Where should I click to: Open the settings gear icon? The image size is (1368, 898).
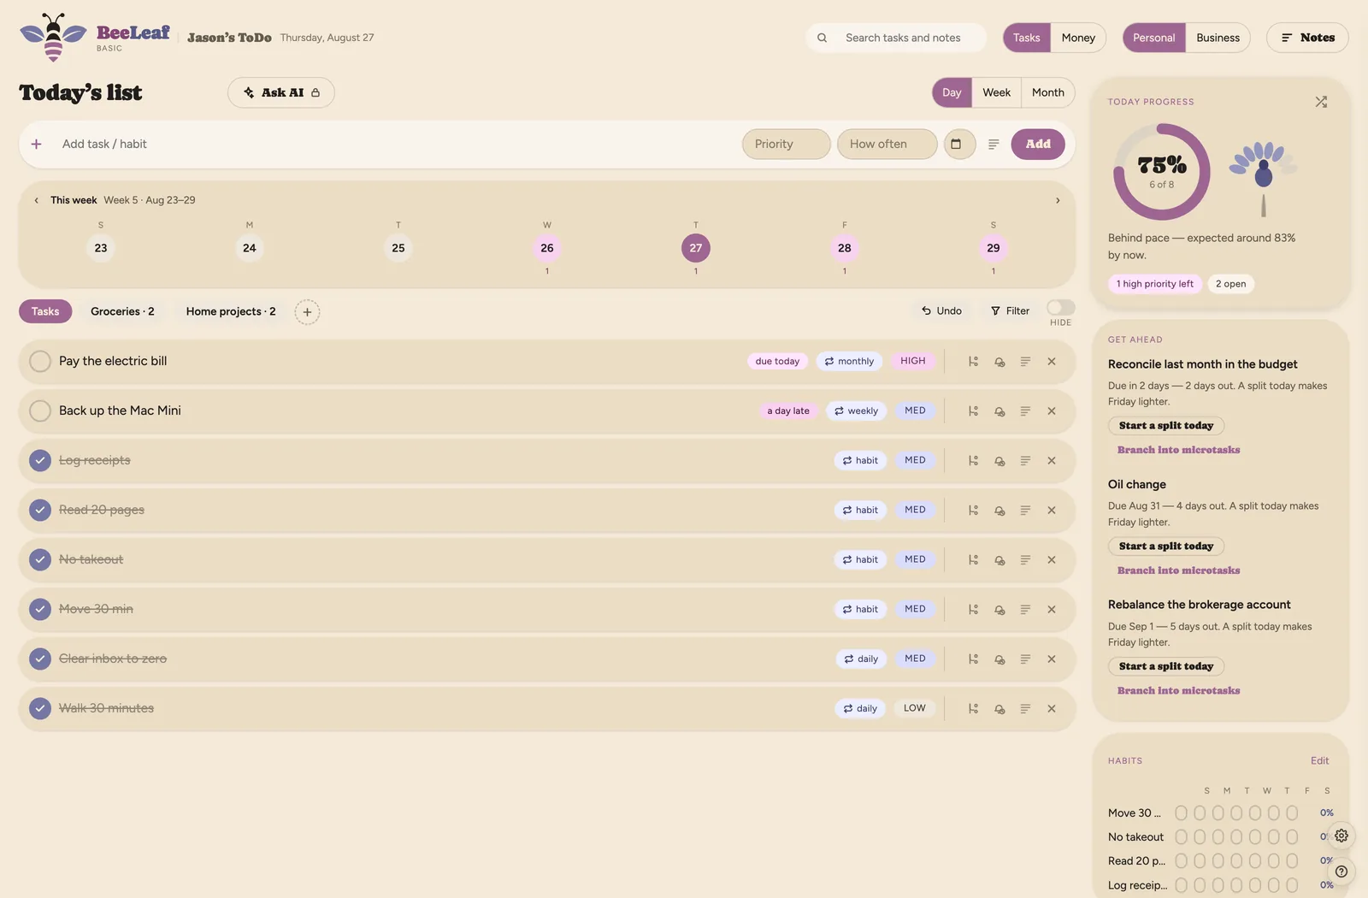tap(1341, 836)
